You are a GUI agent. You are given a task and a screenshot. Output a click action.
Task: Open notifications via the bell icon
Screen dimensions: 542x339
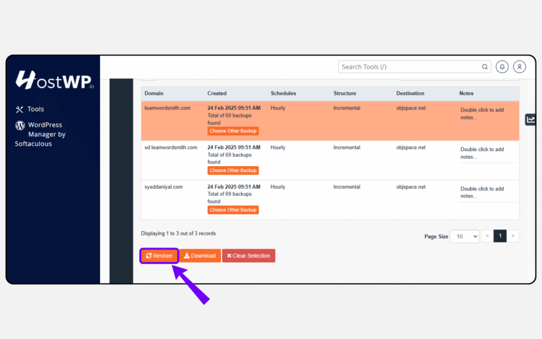coord(502,67)
